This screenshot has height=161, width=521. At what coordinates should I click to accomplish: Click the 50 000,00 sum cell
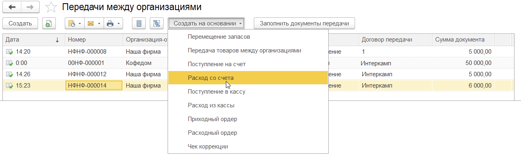coord(463,63)
